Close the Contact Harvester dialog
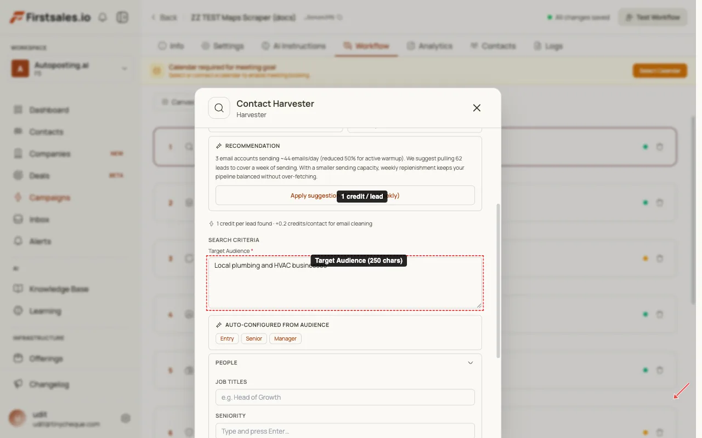 [477, 108]
